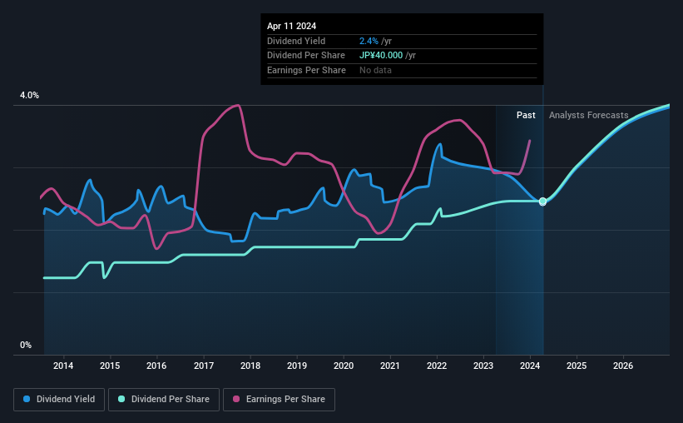683x423 pixels.
Task: Click the 2019 x-axis label
Action: pyautogui.click(x=297, y=366)
